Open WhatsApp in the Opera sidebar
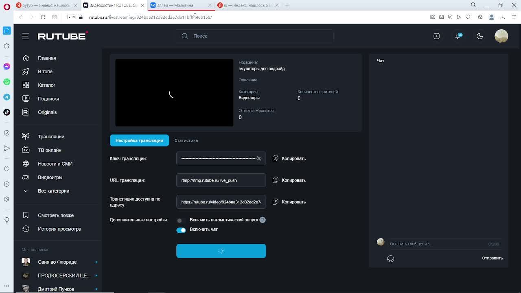Screen dimensions: 521x293 point(7,82)
